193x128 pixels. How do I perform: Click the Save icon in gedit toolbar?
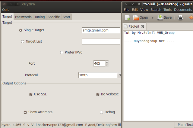pos(160,17)
